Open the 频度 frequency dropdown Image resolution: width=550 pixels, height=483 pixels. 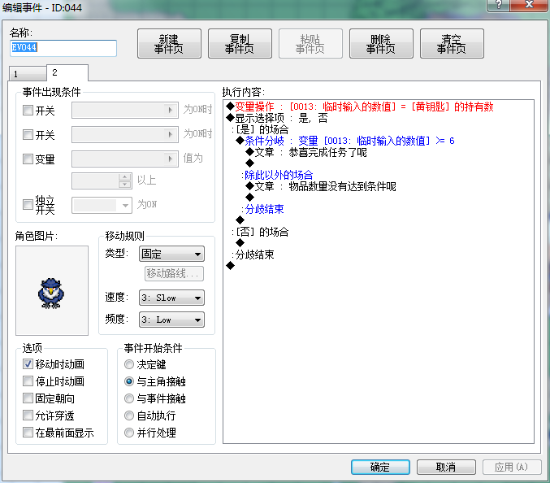[x=171, y=320]
